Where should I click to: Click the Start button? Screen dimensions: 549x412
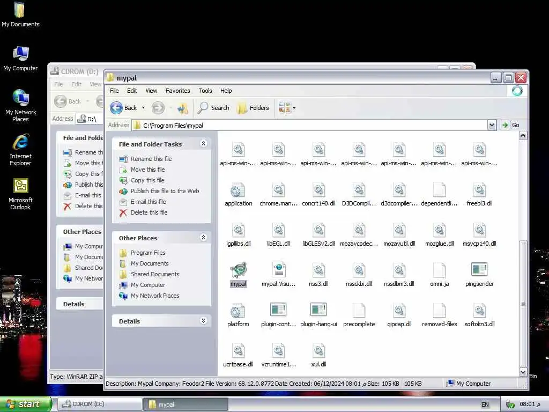coord(25,404)
